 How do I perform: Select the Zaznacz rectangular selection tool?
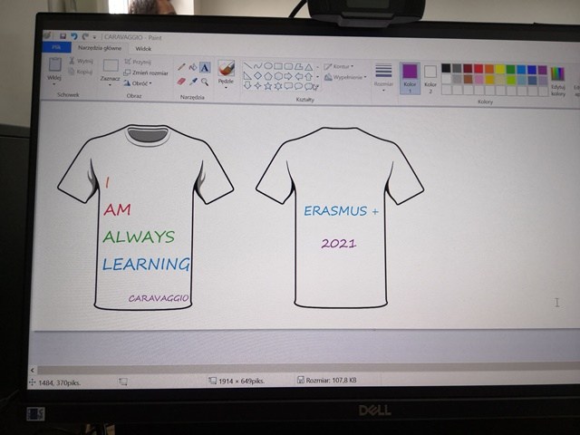(111, 65)
